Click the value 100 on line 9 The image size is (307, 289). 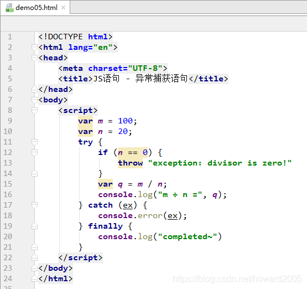coord(126,121)
